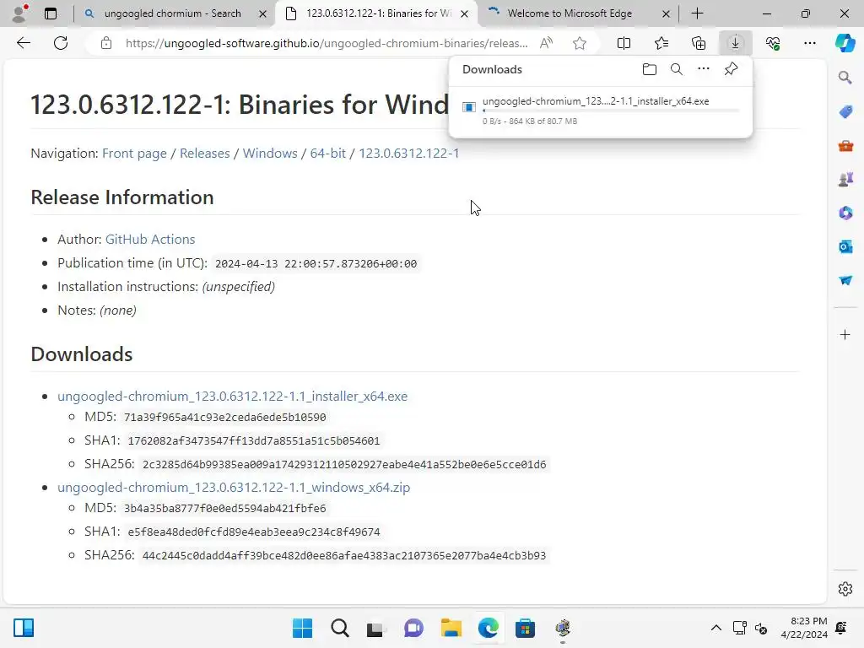Open Browser essentials heart icon
Image resolution: width=864 pixels, height=648 pixels.
(x=773, y=43)
